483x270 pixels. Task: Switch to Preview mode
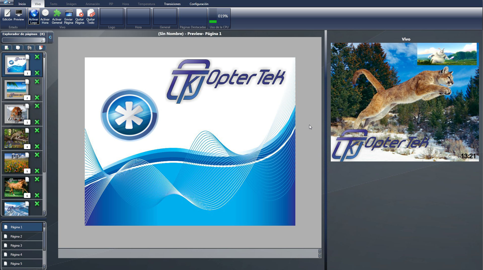coord(19,15)
